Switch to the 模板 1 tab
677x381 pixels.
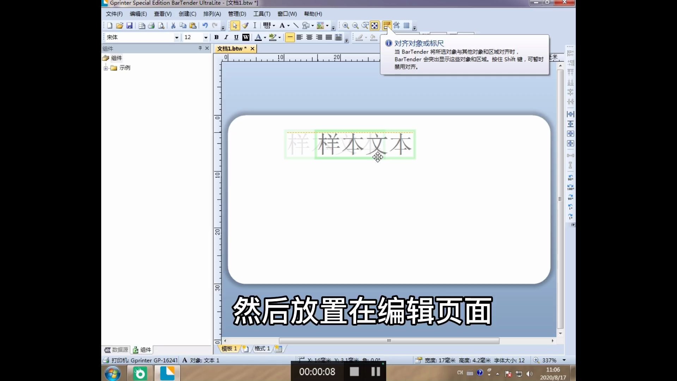229,349
